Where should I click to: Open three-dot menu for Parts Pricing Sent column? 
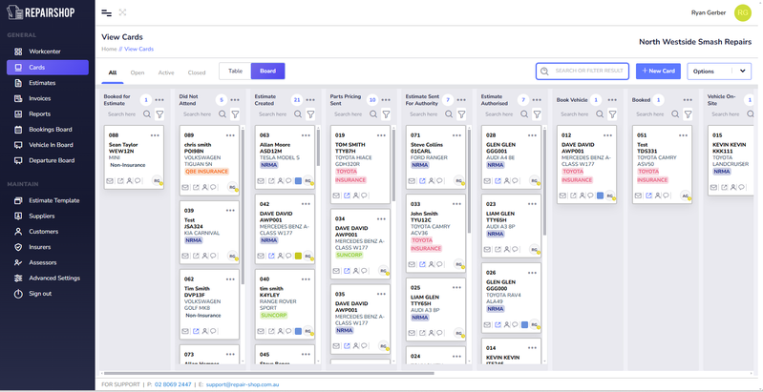[386, 99]
